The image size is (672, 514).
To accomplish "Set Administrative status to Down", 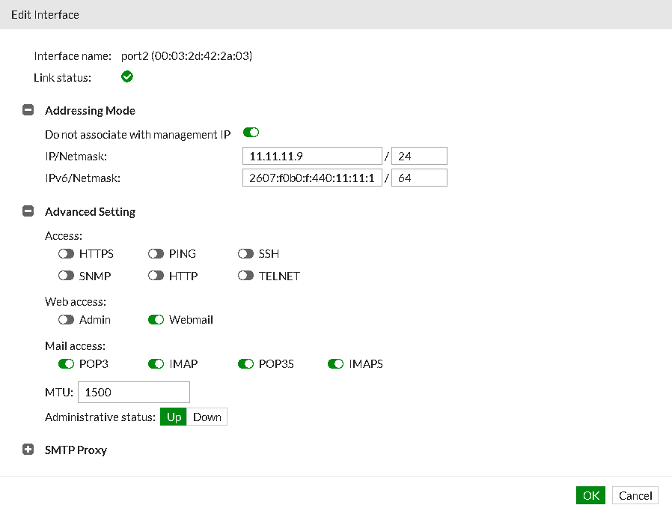I will (207, 417).
